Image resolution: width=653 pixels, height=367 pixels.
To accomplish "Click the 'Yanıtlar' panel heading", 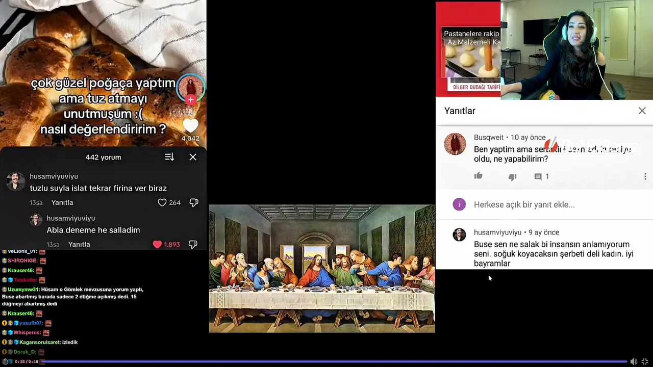I will (460, 111).
